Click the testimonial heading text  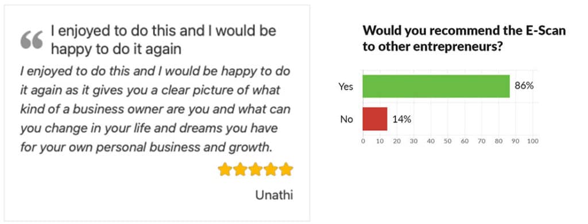pos(164,40)
